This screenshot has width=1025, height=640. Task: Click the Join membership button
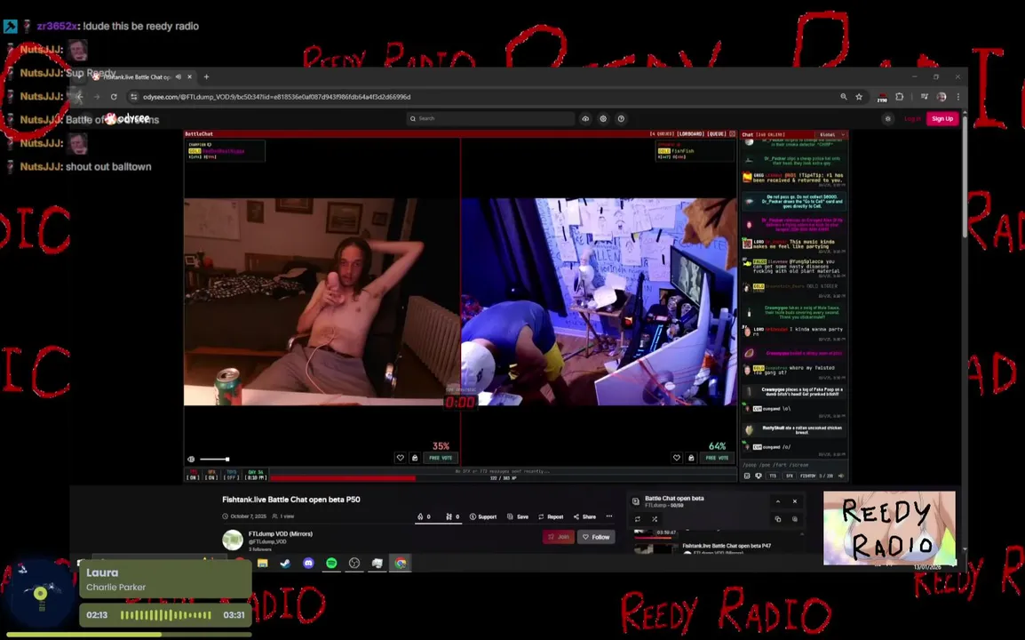click(x=559, y=537)
